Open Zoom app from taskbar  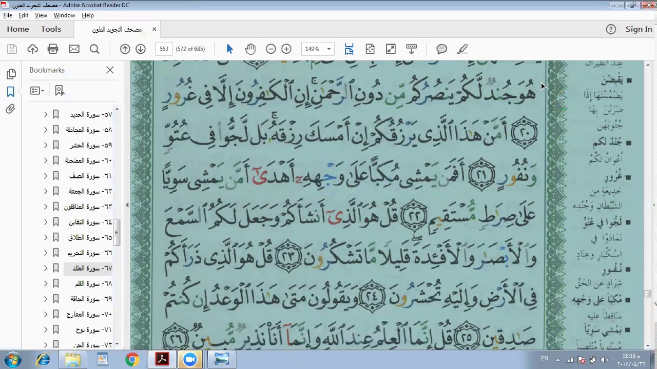coord(190,360)
